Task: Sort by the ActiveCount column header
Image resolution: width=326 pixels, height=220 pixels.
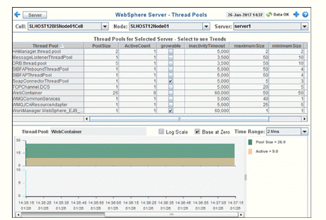Action: point(138,46)
